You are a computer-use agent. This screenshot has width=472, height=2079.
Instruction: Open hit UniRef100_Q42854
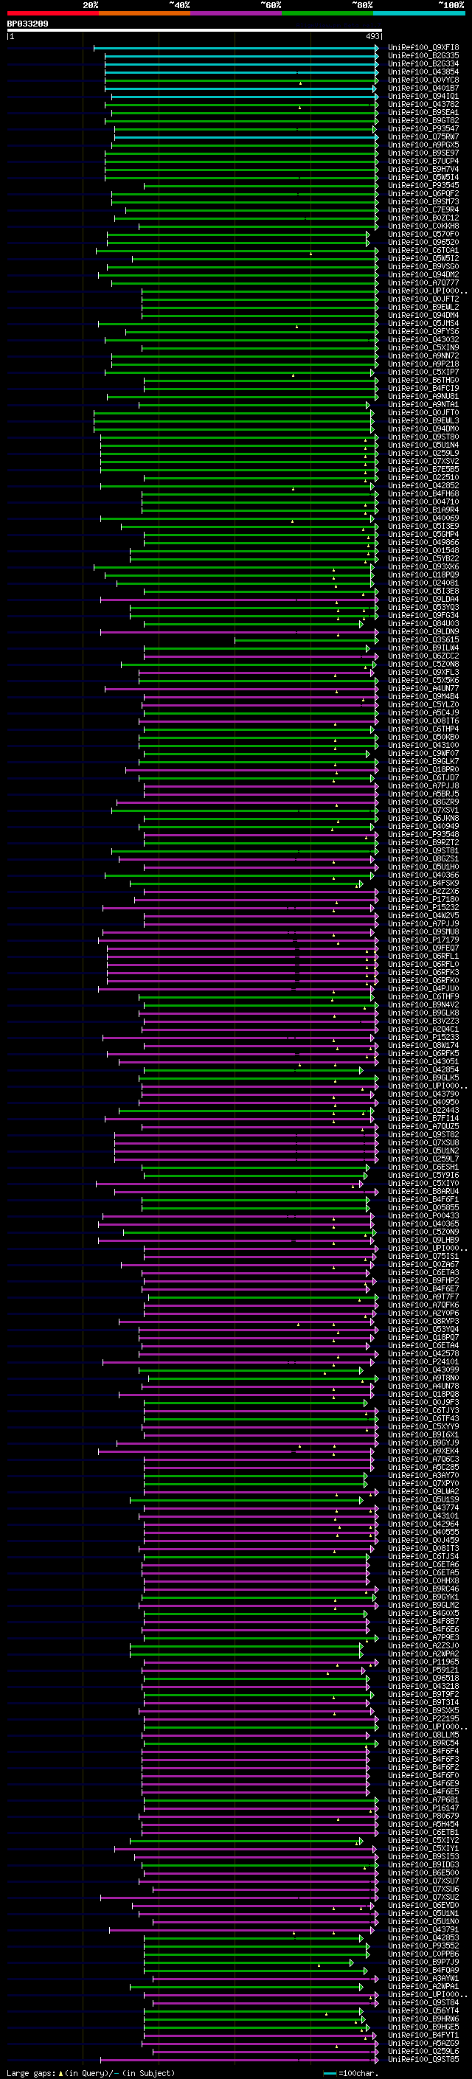[423, 1069]
